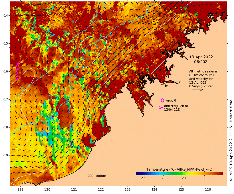This screenshot has height=194, width=234.
Task: Click the longitude axis label 123
Action: [128, 189]
